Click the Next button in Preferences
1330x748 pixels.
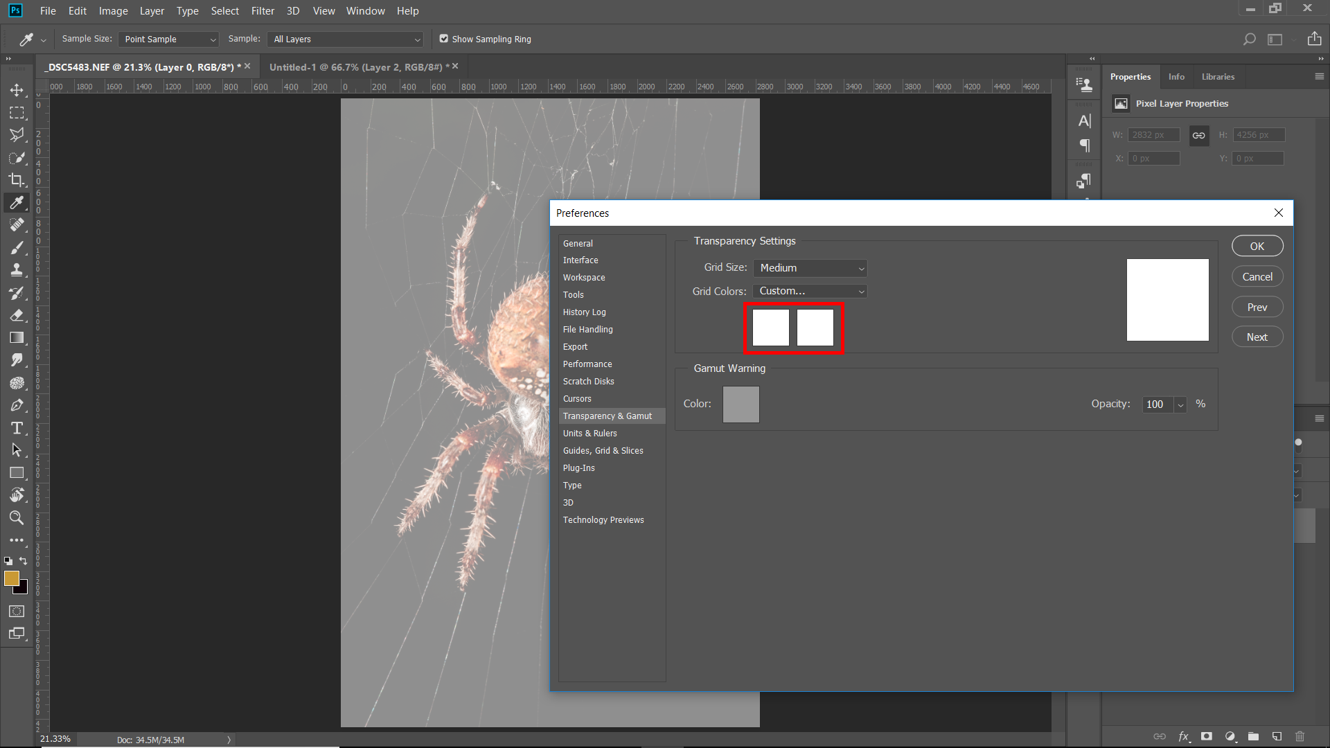pos(1257,337)
